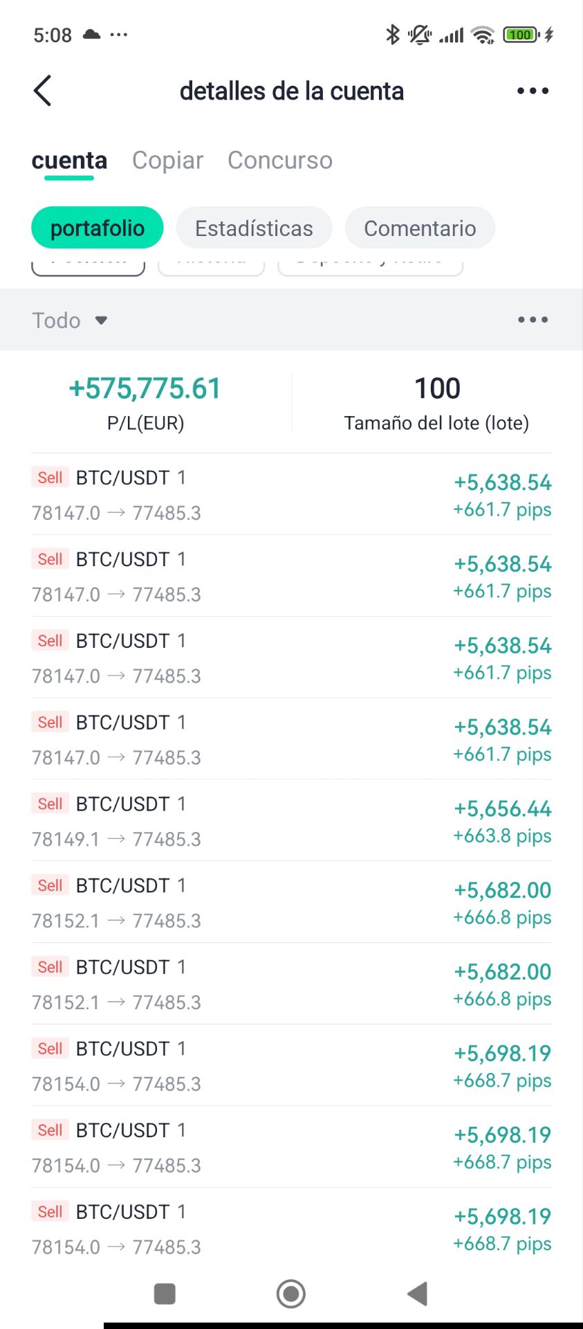Open first BTC/USDT sell trade
The width and height of the screenshot is (583, 1329).
(291, 494)
